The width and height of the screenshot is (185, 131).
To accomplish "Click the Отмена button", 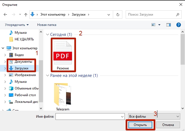I will (168, 125).
